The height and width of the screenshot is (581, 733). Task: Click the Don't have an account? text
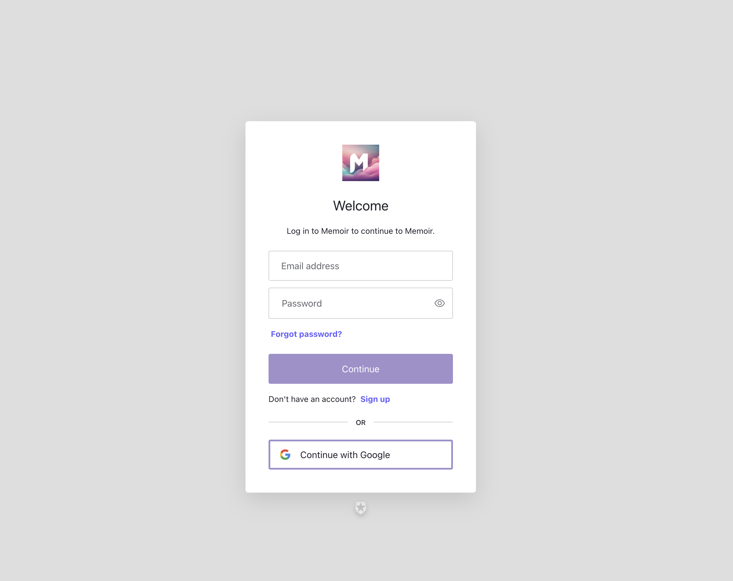pyautogui.click(x=312, y=399)
